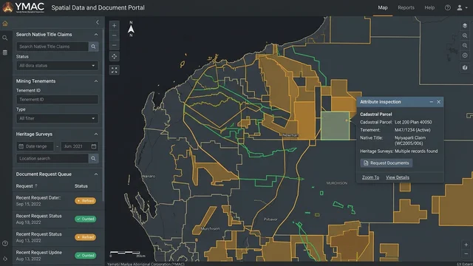
Task: Open the mining tenement Type dropdown
Action: [58, 118]
